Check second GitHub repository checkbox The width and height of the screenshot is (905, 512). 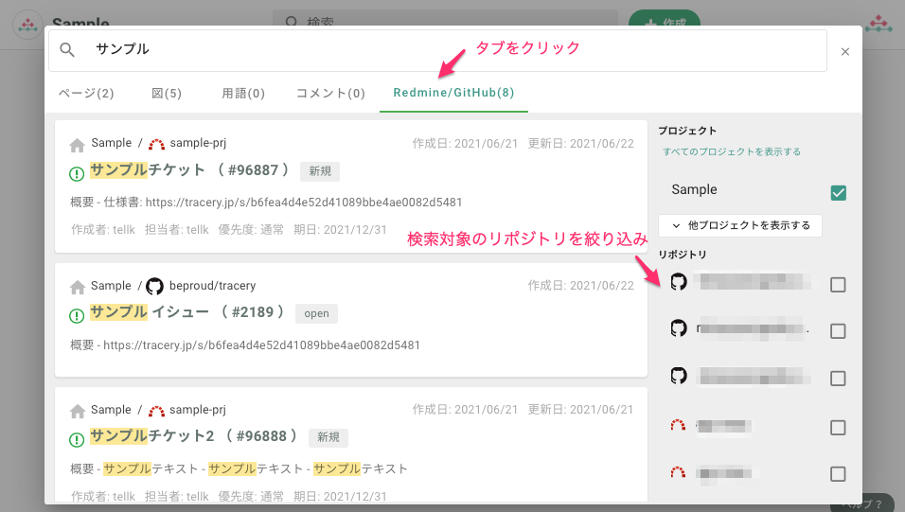(x=838, y=330)
